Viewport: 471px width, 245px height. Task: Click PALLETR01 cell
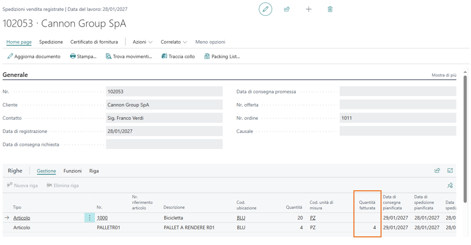click(108, 228)
